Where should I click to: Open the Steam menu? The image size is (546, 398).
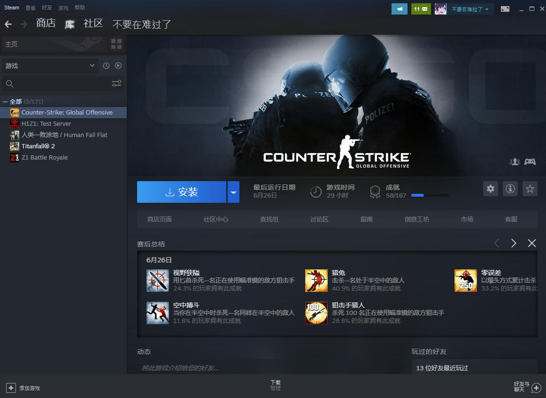point(11,8)
